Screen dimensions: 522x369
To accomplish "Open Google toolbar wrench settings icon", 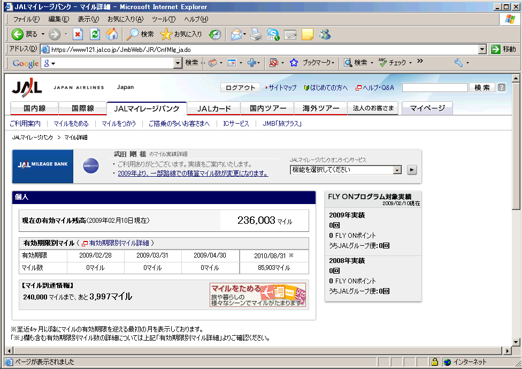I will pos(459,63).
